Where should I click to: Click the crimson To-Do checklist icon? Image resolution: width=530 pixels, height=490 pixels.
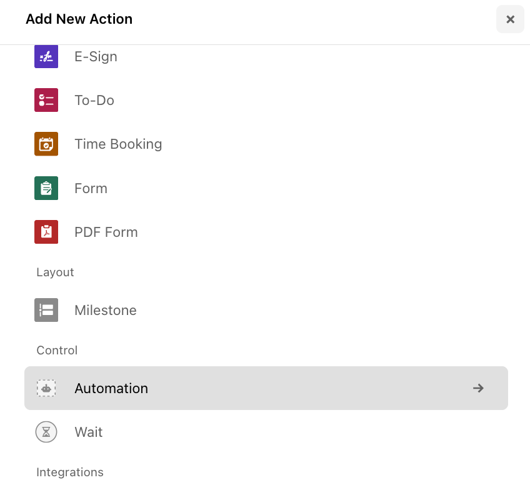coord(46,100)
